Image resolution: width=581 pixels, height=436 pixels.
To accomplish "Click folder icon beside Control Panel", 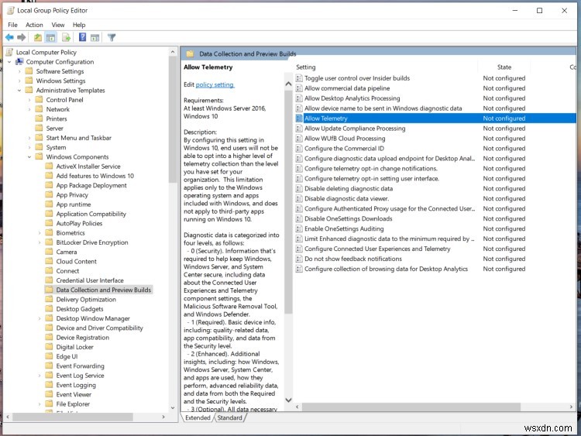I will tap(39, 100).
